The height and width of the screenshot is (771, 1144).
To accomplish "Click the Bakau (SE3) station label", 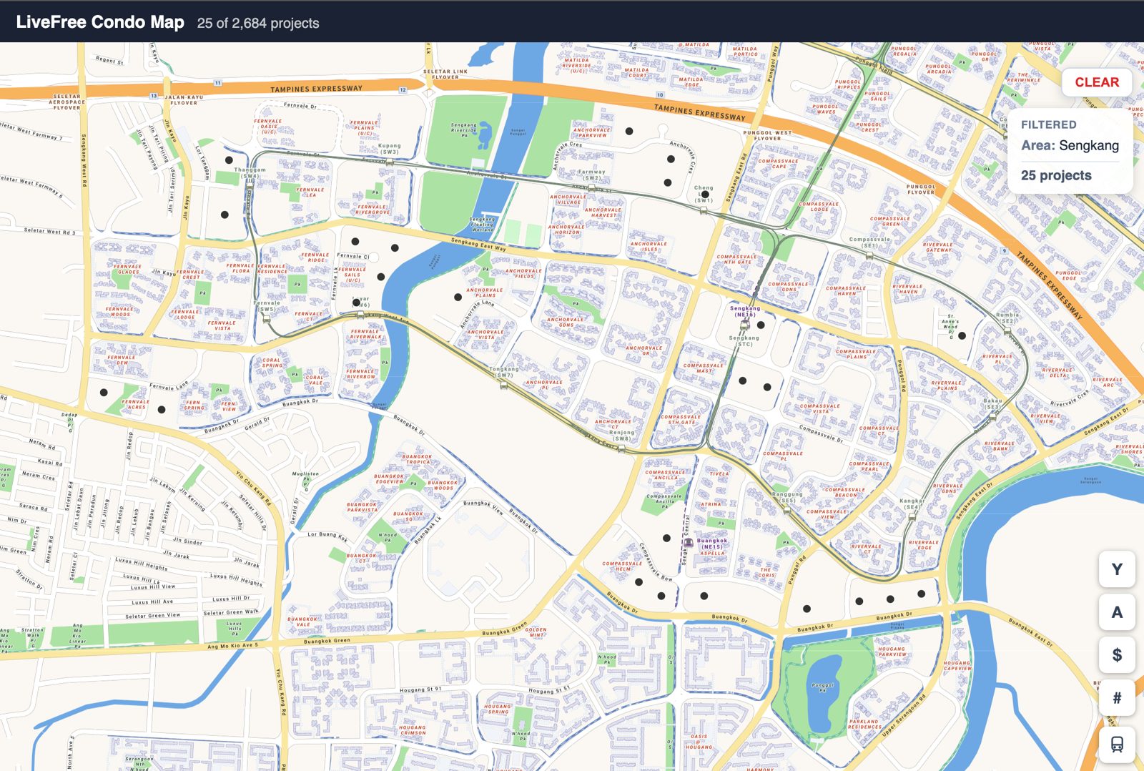I will tap(992, 403).
